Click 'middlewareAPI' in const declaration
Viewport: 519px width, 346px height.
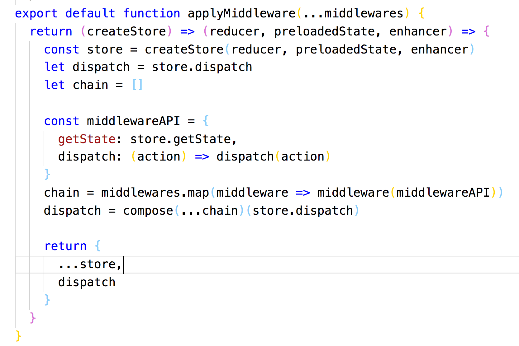[x=133, y=121]
